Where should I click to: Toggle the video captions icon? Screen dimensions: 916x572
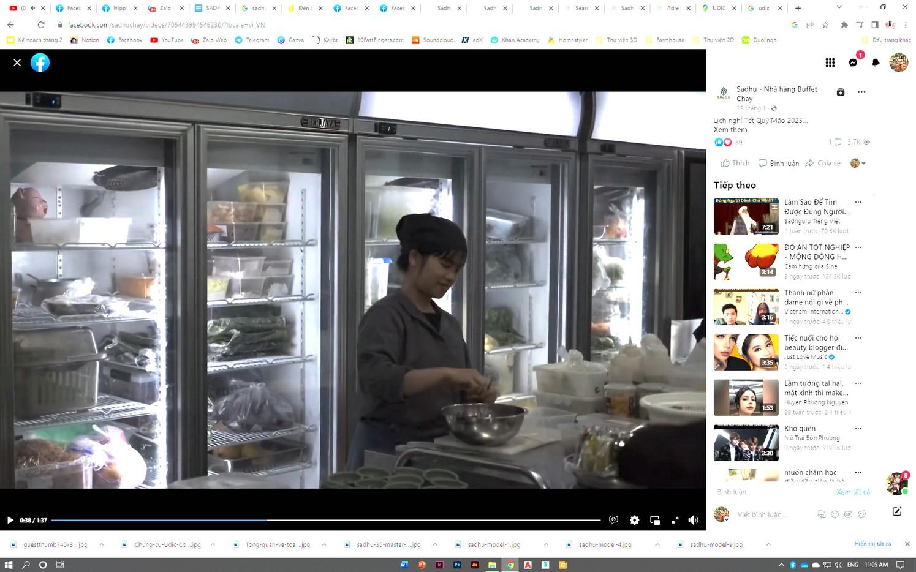point(613,520)
